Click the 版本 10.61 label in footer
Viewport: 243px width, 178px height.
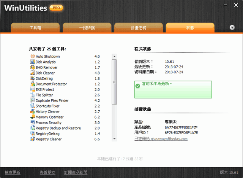click(229, 172)
